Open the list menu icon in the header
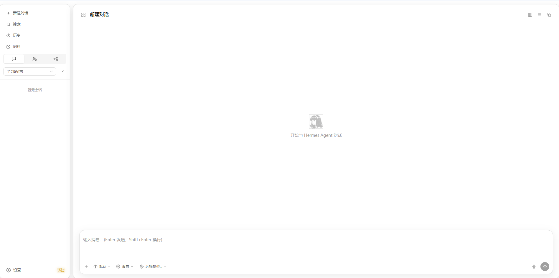This screenshot has height=278, width=559. click(540, 15)
